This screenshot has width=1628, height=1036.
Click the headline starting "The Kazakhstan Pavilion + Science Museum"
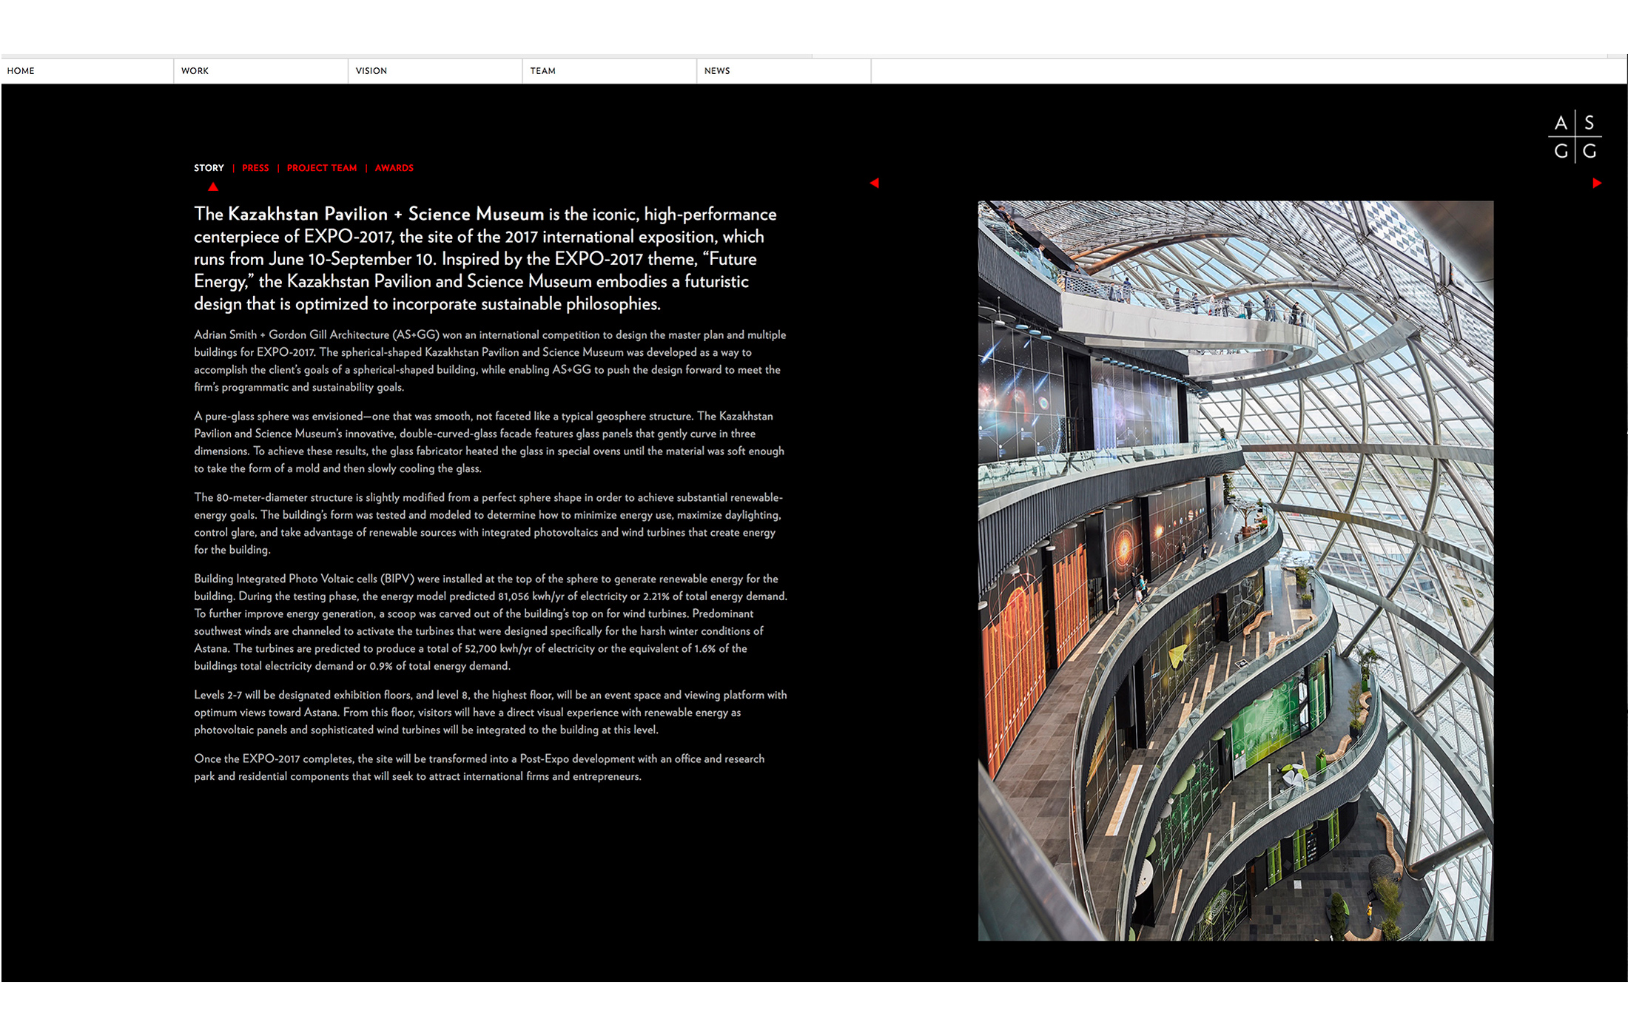485,259
